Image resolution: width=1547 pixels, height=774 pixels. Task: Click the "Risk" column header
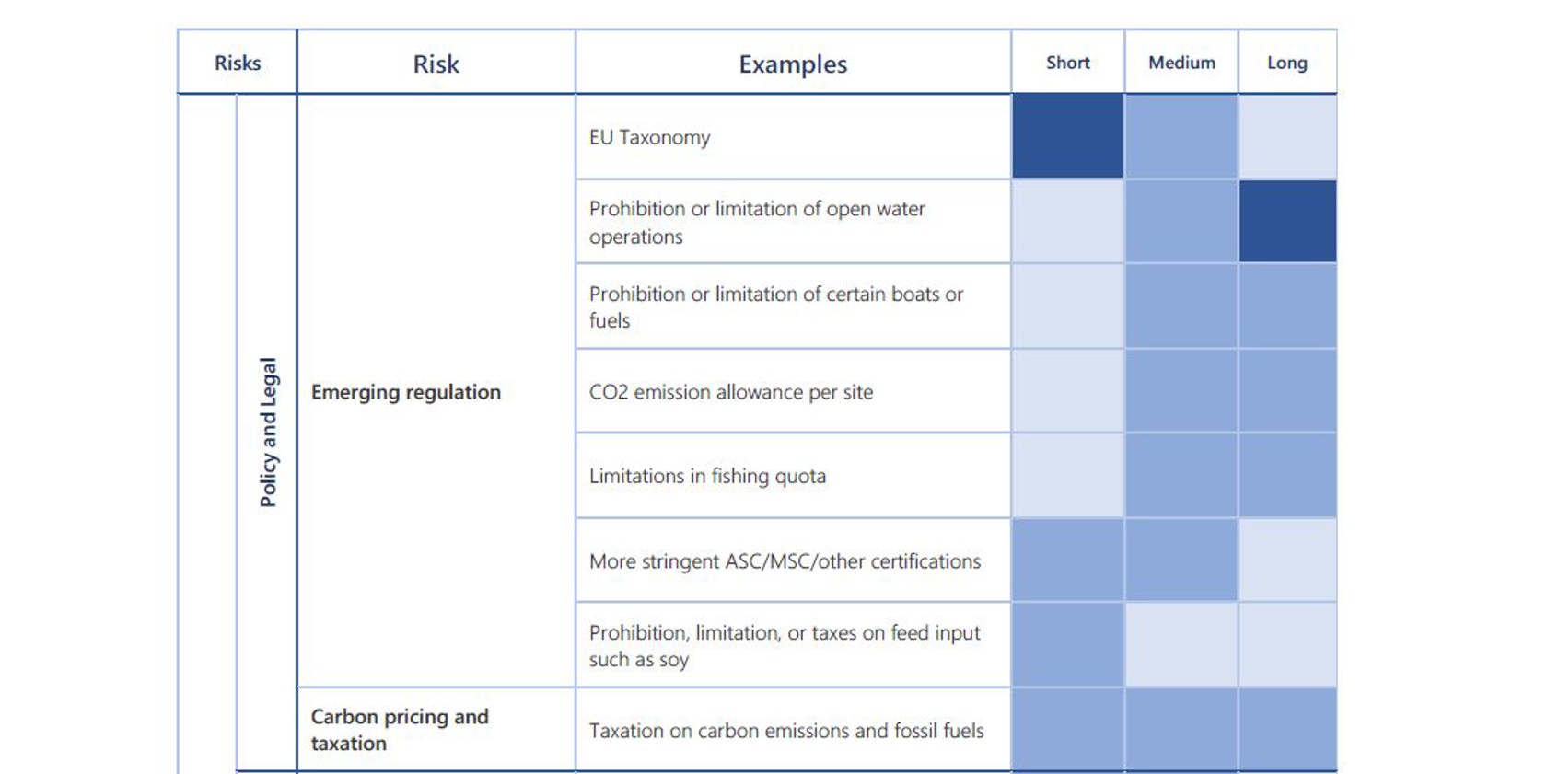coord(436,64)
